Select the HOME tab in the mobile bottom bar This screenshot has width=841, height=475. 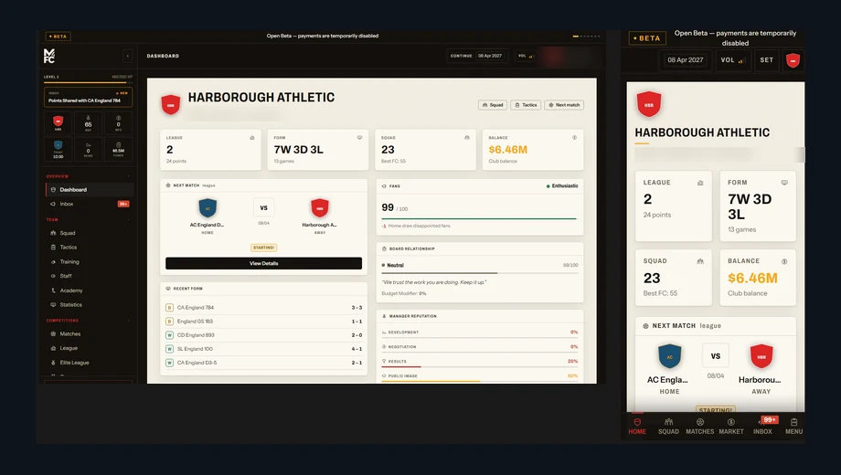pyautogui.click(x=637, y=427)
